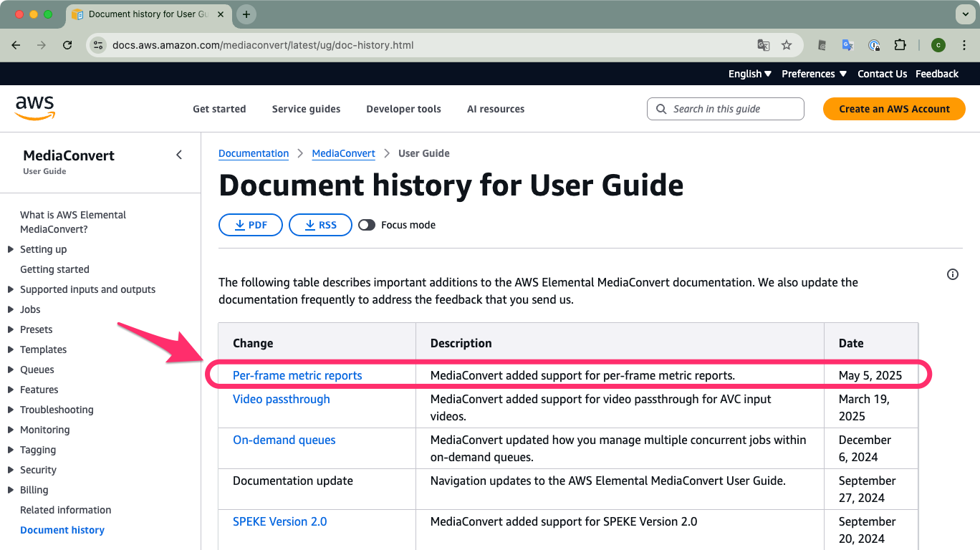Expand the Monitoring section
Viewport: 980px width, 550px height.
tap(10, 430)
